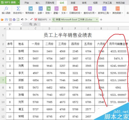Click the Name Box showing K7

[x=10, y=24]
